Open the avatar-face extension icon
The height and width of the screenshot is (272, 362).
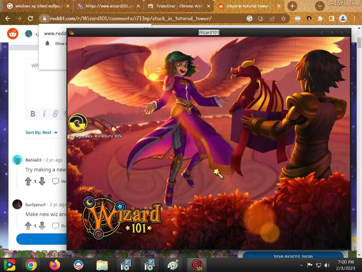pos(309,18)
